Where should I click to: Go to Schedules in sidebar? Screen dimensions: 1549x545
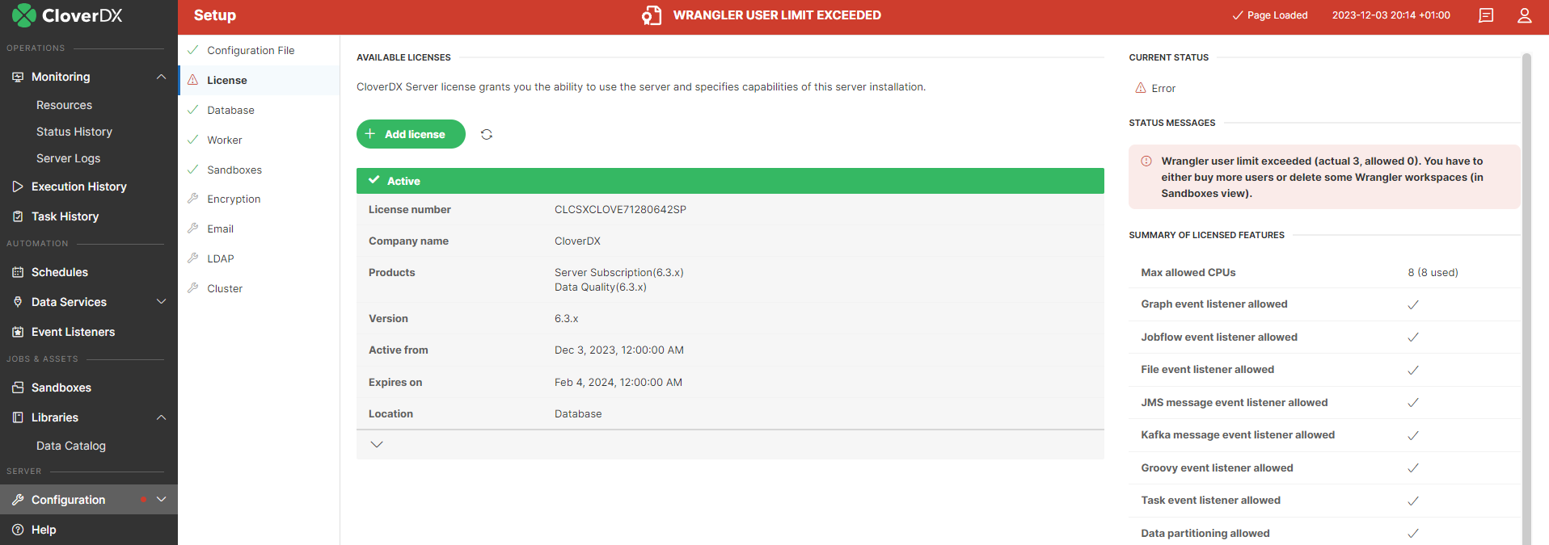59,272
